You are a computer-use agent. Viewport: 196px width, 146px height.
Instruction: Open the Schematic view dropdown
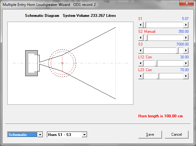tap(40, 135)
